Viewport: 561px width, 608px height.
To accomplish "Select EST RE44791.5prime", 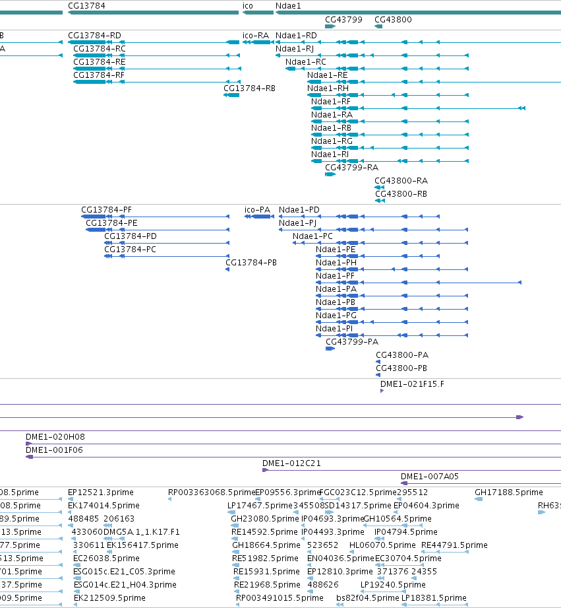I will (x=445, y=552).
